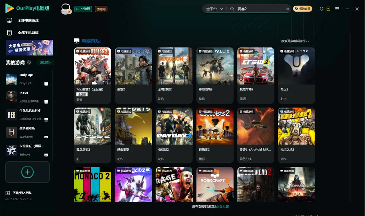Open the 要塞2 Stronghold game card
The image size is (365, 216).
133,76
